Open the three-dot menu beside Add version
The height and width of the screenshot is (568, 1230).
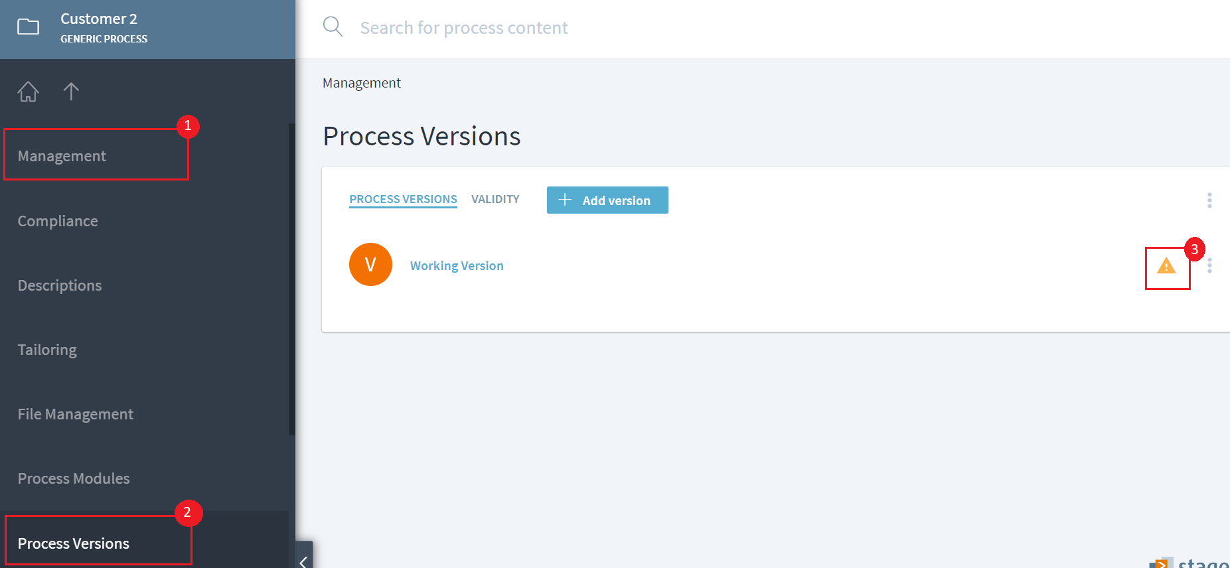[1209, 200]
